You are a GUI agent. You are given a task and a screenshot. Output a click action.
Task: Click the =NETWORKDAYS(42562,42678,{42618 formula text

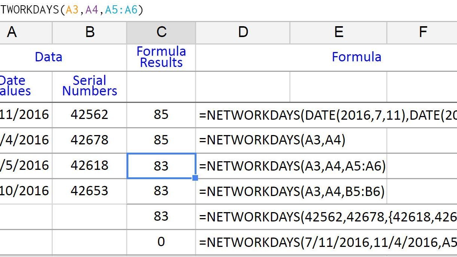tap(328, 216)
